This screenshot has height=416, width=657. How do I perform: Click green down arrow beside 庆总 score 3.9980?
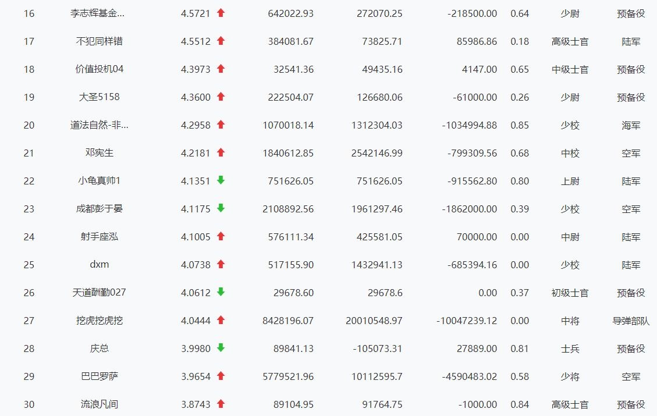221,348
